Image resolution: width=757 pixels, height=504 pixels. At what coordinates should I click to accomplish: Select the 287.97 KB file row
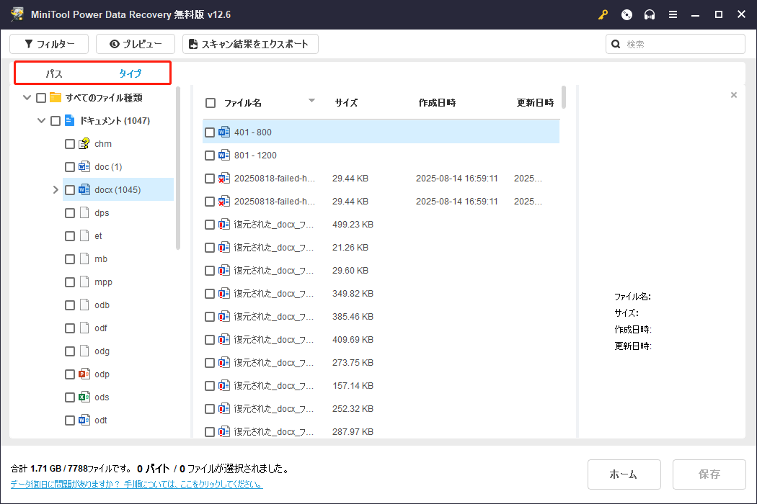[381, 432]
